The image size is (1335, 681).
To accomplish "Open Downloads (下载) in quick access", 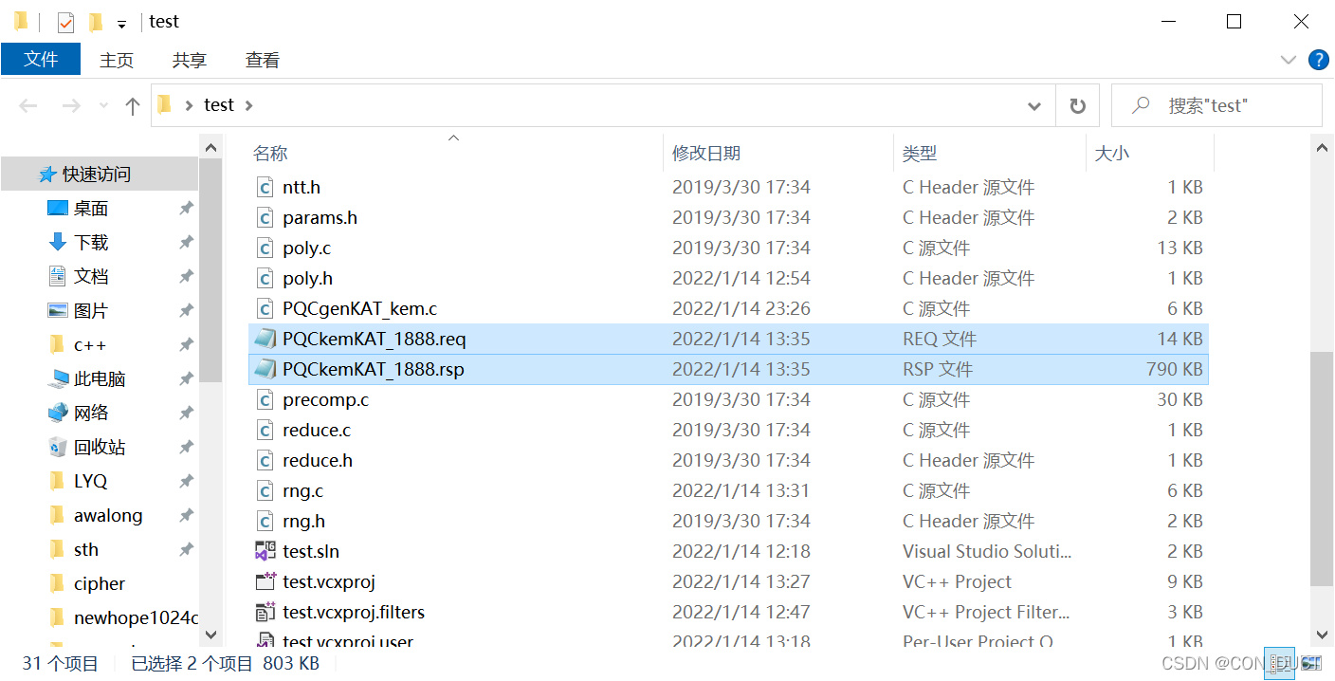I will coord(91,243).
